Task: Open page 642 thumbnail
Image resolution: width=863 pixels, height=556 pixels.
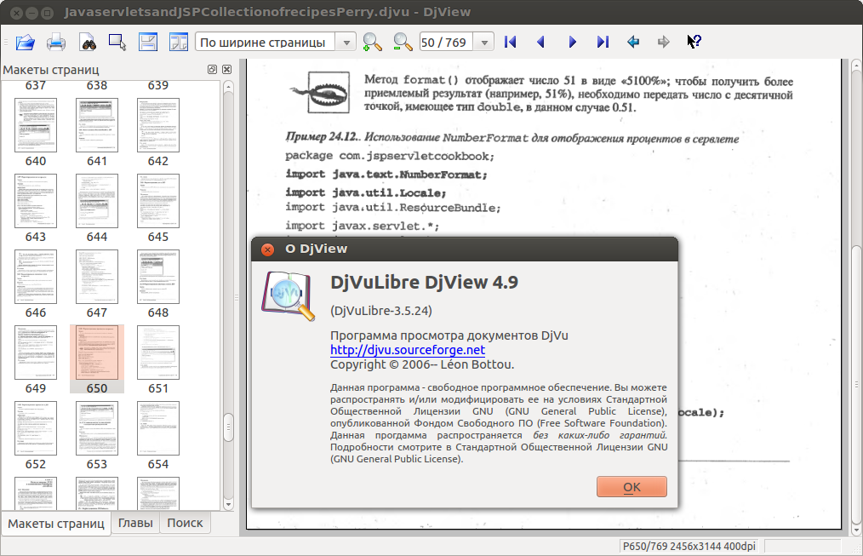Action: [158, 125]
